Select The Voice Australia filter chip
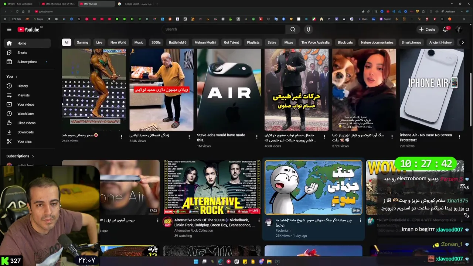 (x=315, y=42)
